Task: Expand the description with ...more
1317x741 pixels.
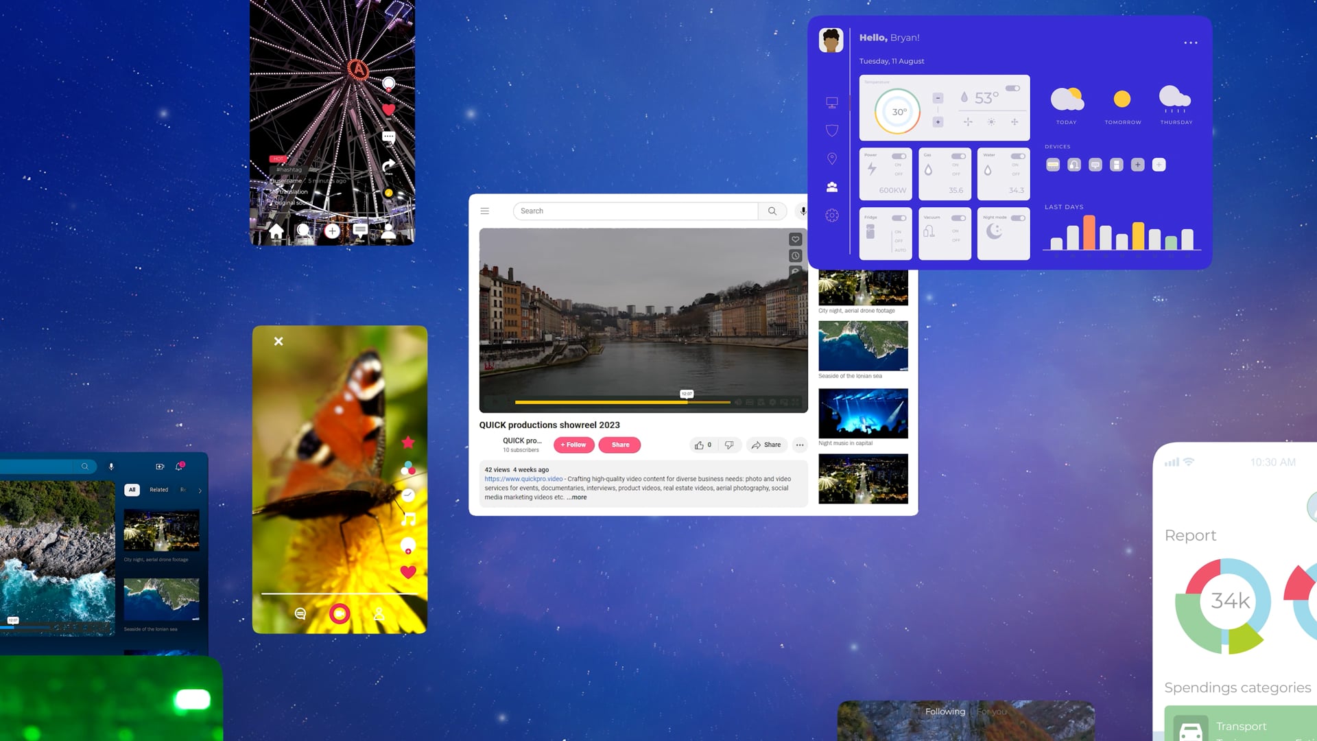Action: 576,497
